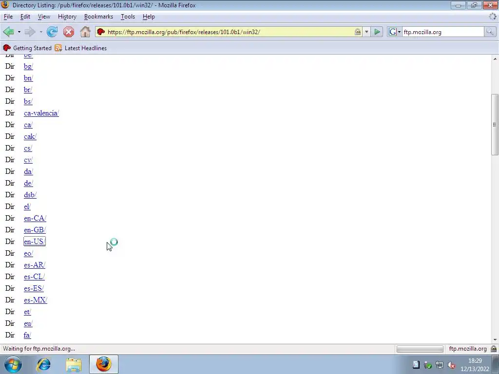Open the Back history dropdown arrow
This screenshot has width=499, height=374.
click(x=19, y=32)
